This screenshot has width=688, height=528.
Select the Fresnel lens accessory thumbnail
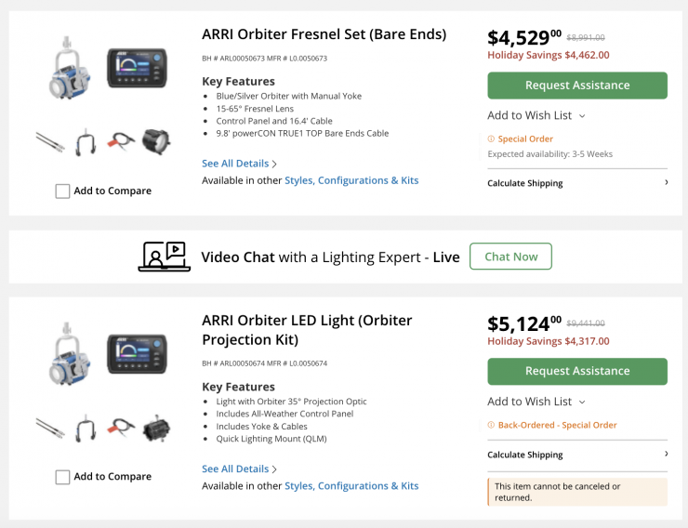point(156,141)
